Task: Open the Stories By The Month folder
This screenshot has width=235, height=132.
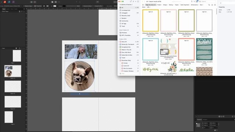Action: [x=129, y=44]
